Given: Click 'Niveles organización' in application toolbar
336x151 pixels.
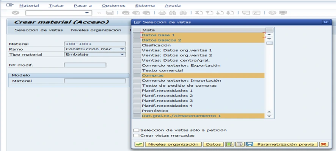Looking at the screenshot, I should pyautogui.click(x=96, y=30).
